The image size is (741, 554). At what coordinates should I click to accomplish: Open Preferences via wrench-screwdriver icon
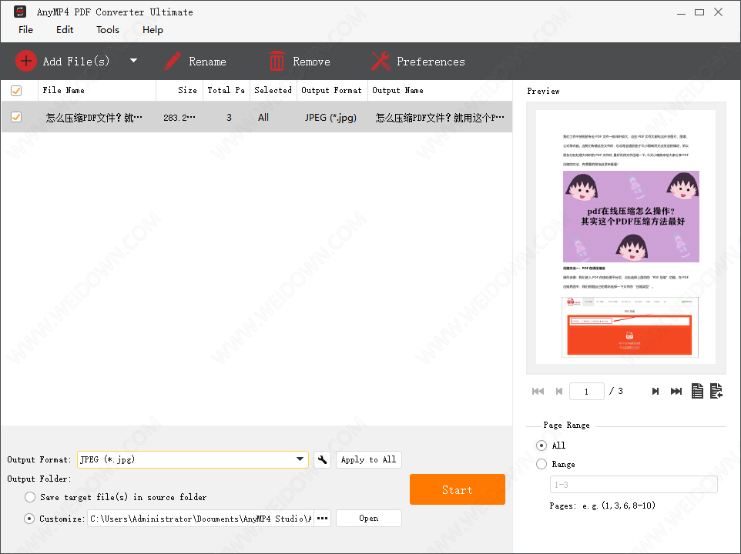381,62
